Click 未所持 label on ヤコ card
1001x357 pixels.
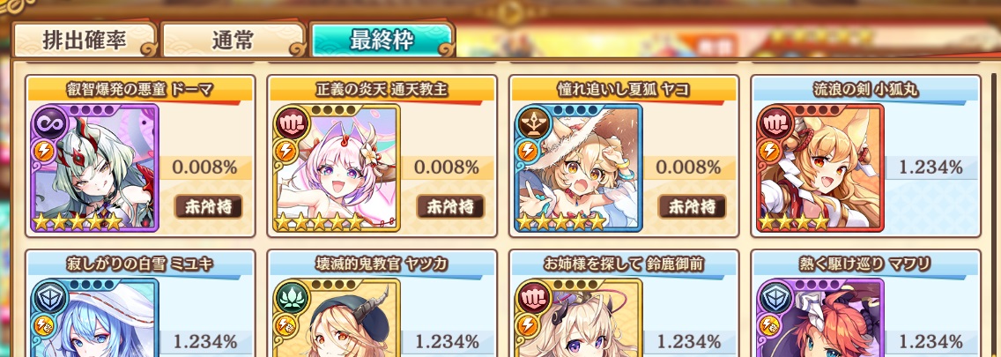click(x=692, y=206)
